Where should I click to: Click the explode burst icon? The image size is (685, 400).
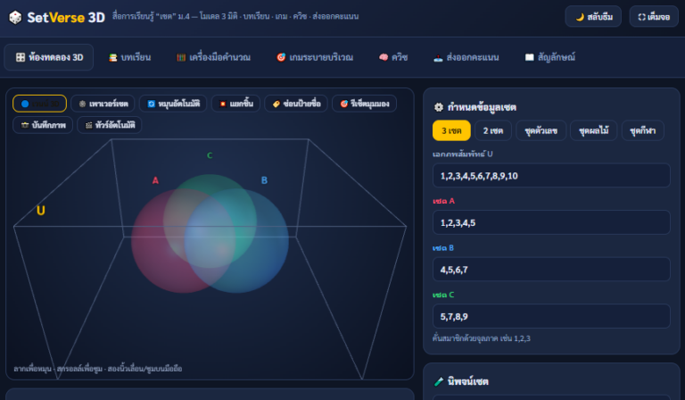[223, 104]
